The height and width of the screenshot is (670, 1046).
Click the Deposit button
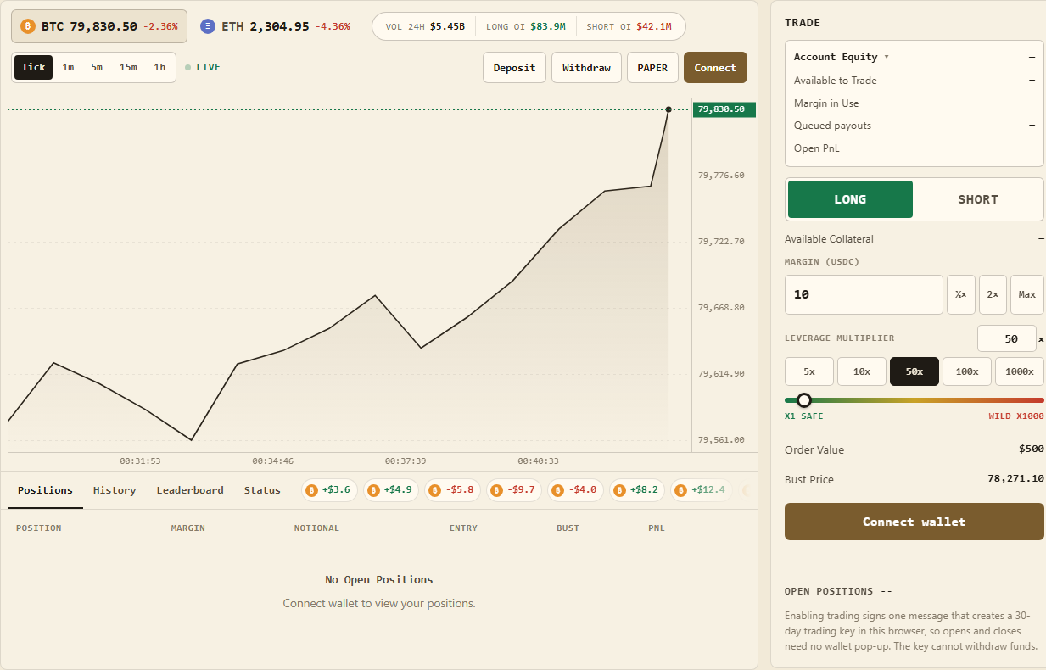(x=514, y=68)
